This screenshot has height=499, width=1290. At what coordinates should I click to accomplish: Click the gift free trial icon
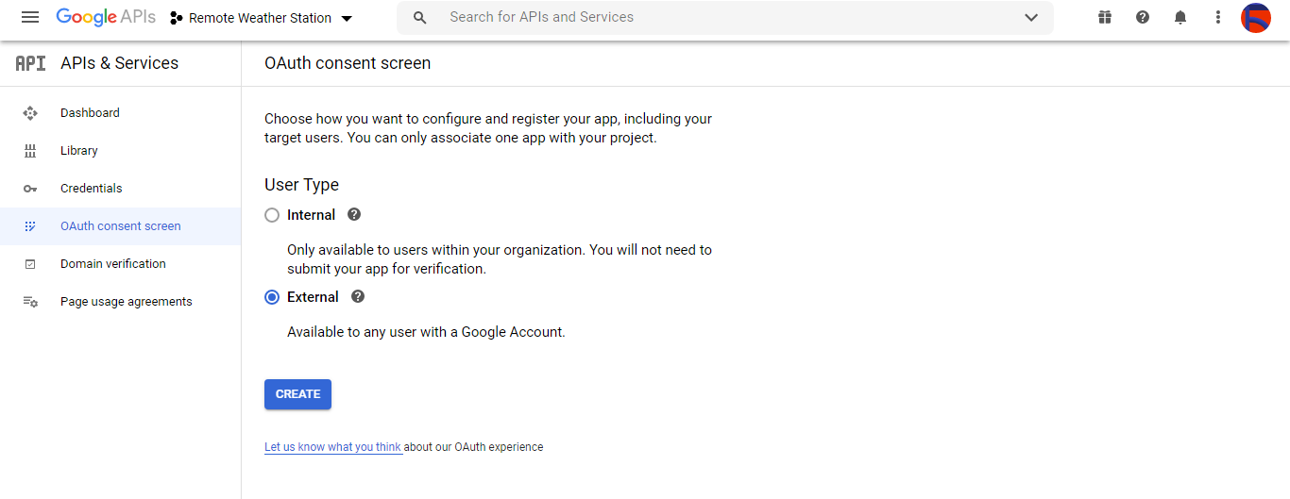(x=1105, y=18)
